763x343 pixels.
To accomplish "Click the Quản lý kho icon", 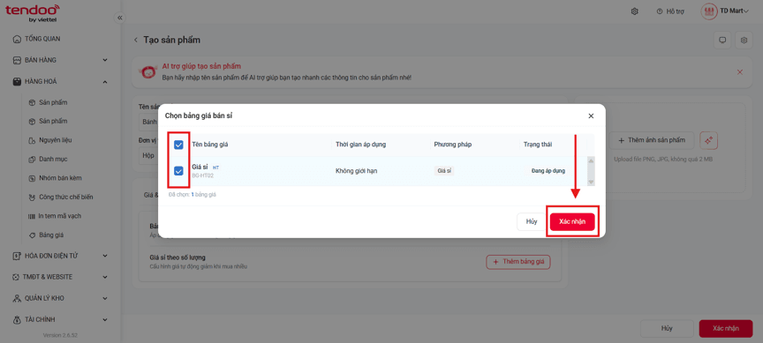I will tap(17, 298).
